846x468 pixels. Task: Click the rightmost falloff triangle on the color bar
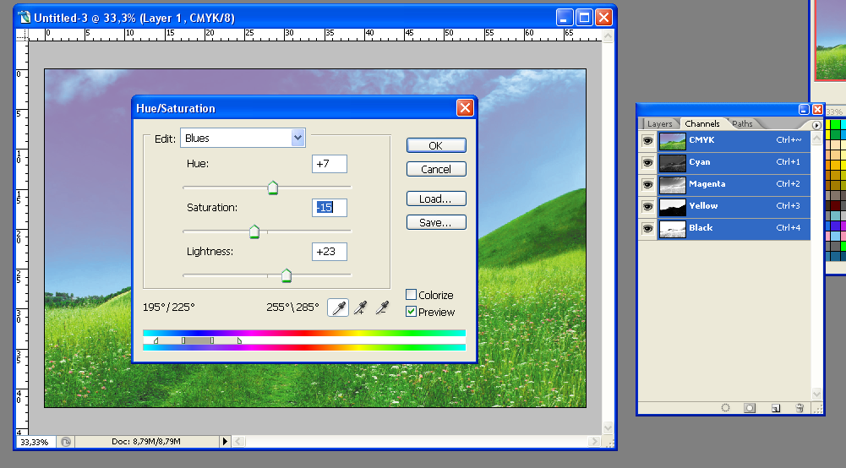click(239, 340)
